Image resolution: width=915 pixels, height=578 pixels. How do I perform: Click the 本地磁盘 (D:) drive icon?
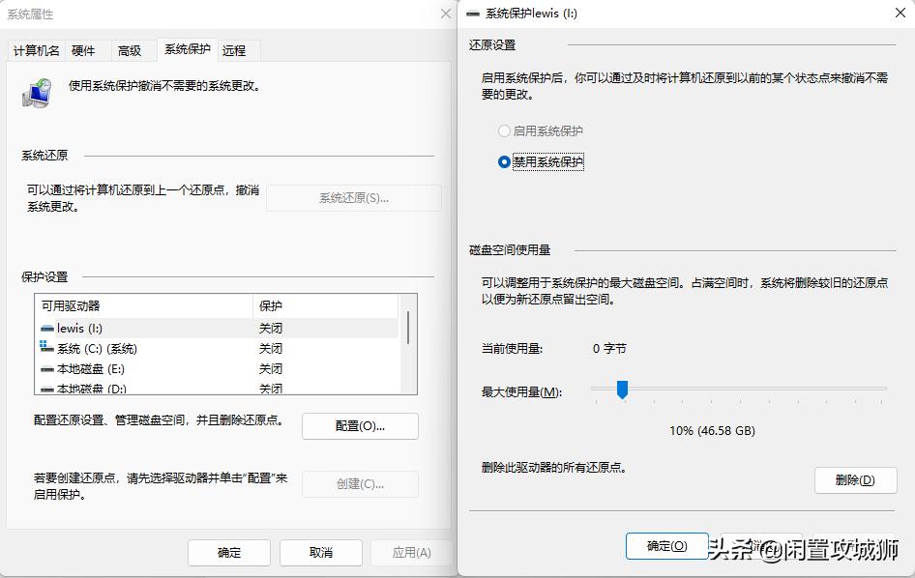tap(47, 387)
